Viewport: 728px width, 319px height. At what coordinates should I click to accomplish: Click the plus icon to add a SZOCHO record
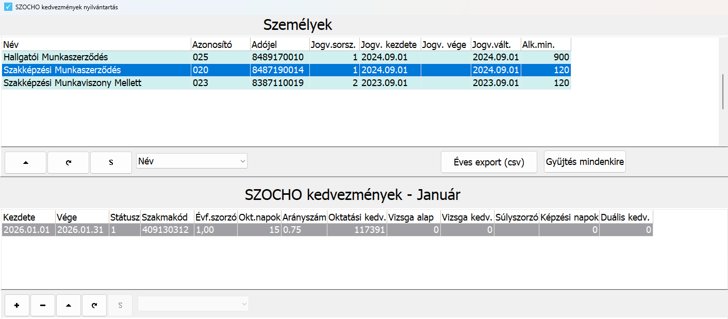[16, 305]
